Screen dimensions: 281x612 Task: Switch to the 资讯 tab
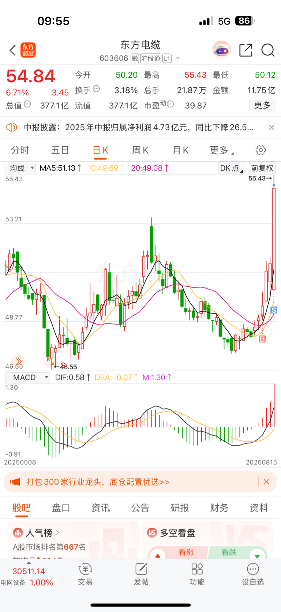click(x=101, y=508)
